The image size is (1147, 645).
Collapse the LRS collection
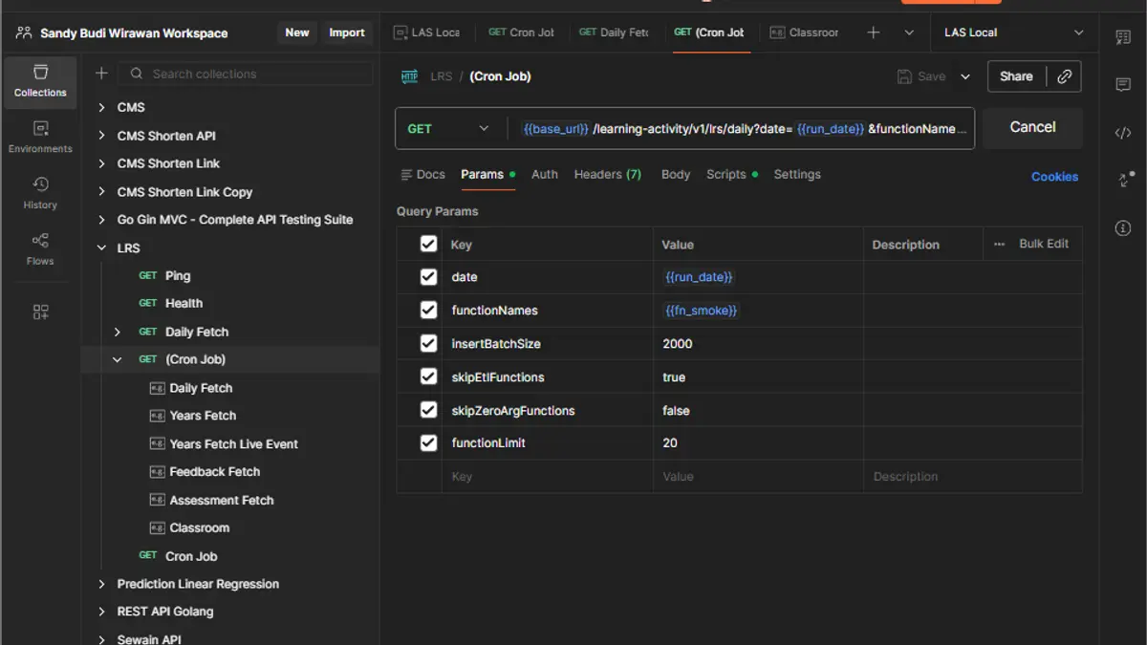click(x=101, y=248)
